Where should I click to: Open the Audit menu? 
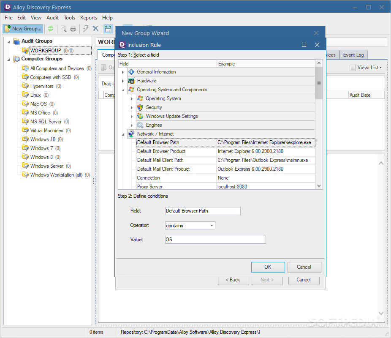52,18
